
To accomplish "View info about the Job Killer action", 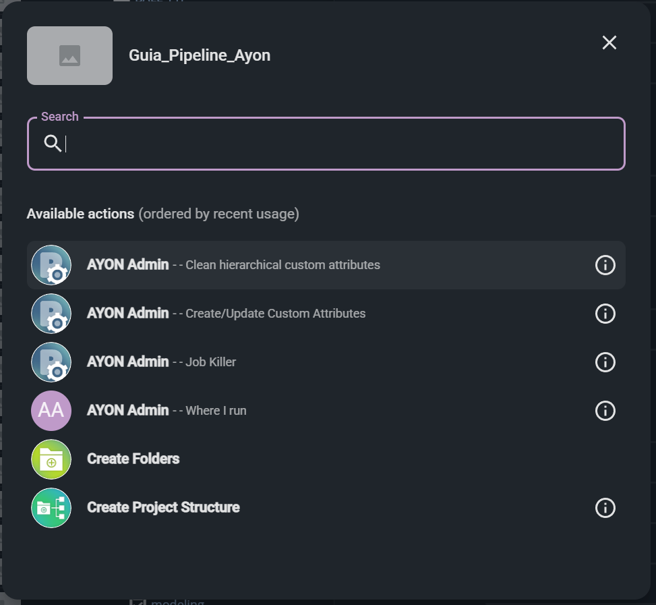I will click(x=605, y=362).
